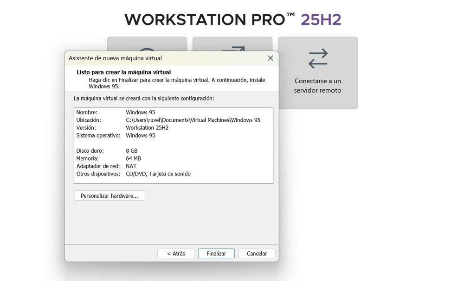Viewport: 464px width, 281px height.
Task: Click the WORKSTATION PRO 25H2 logo heading
Action: click(232, 19)
